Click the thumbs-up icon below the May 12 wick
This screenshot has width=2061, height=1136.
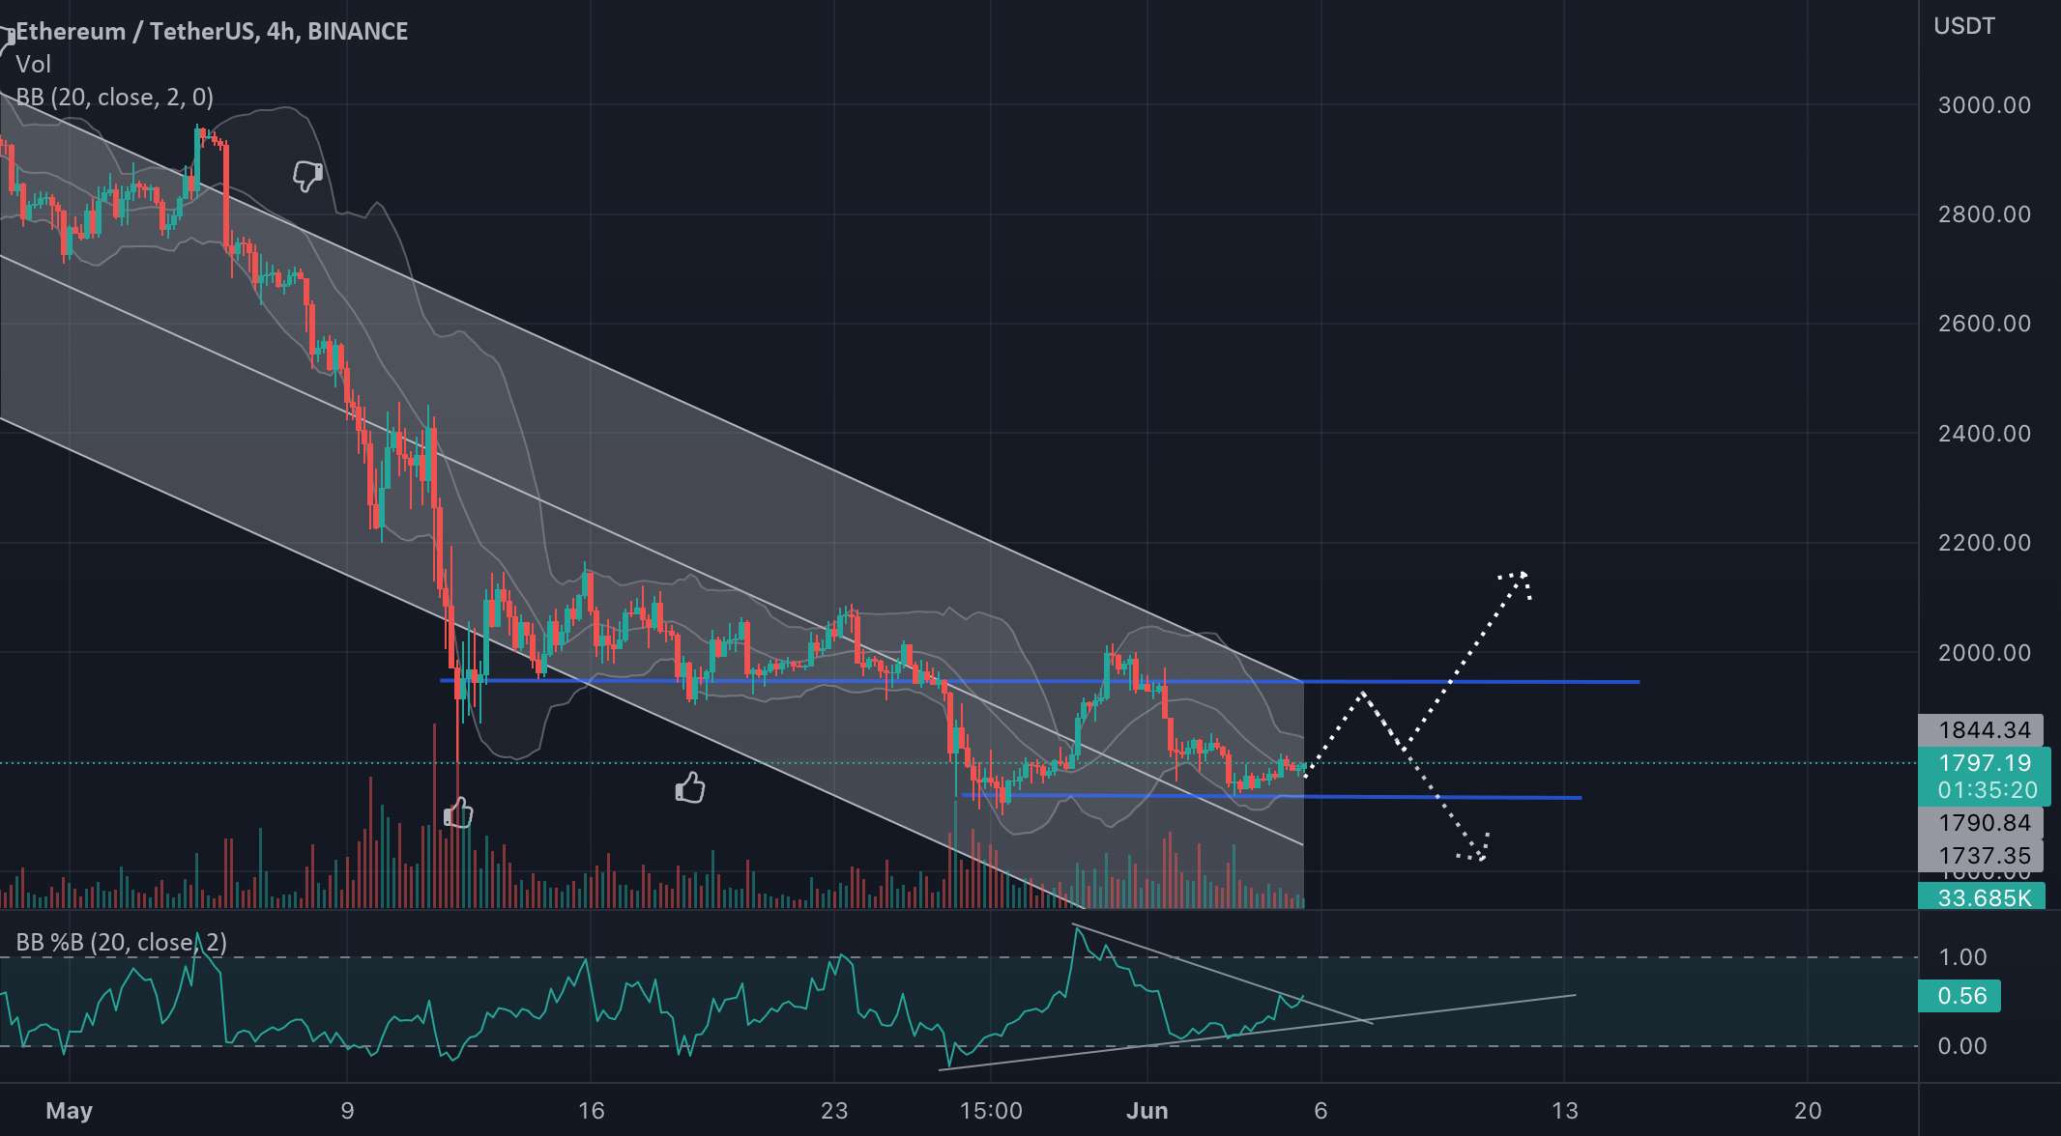pyautogui.click(x=458, y=813)
